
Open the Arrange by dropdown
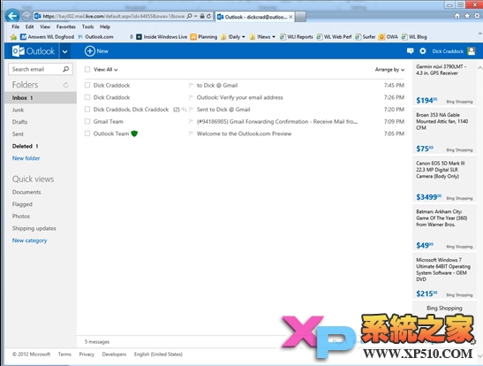(x=389, y=70)
